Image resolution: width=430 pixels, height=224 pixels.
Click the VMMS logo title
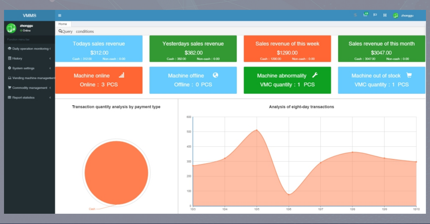pyautogui.click(x=29, y=15)
